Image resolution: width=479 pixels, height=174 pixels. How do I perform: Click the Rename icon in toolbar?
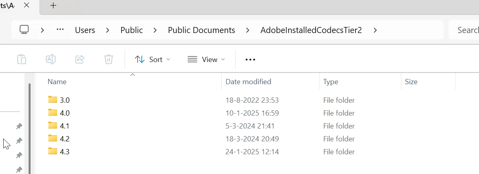[x=51, y=60]
